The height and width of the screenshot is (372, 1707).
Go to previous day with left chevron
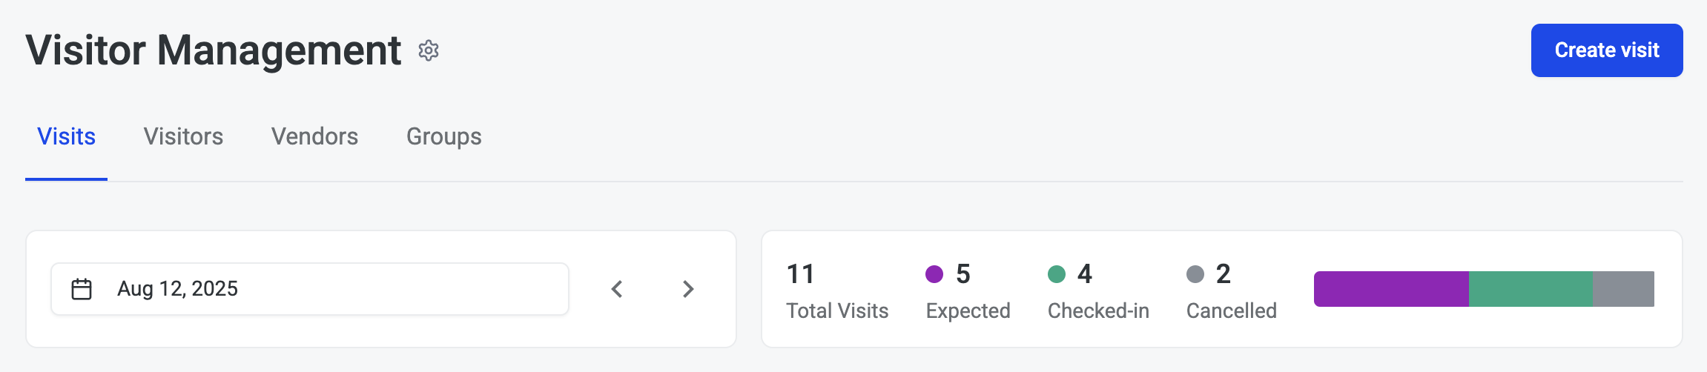[x=617, y=289]
